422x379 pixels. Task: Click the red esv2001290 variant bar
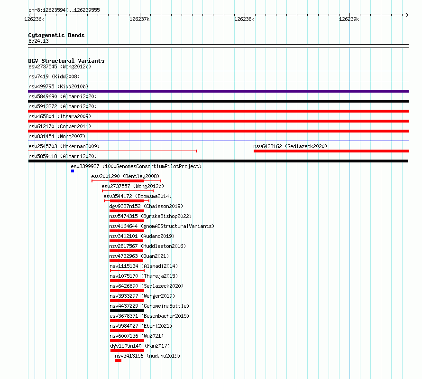(127, 181)
